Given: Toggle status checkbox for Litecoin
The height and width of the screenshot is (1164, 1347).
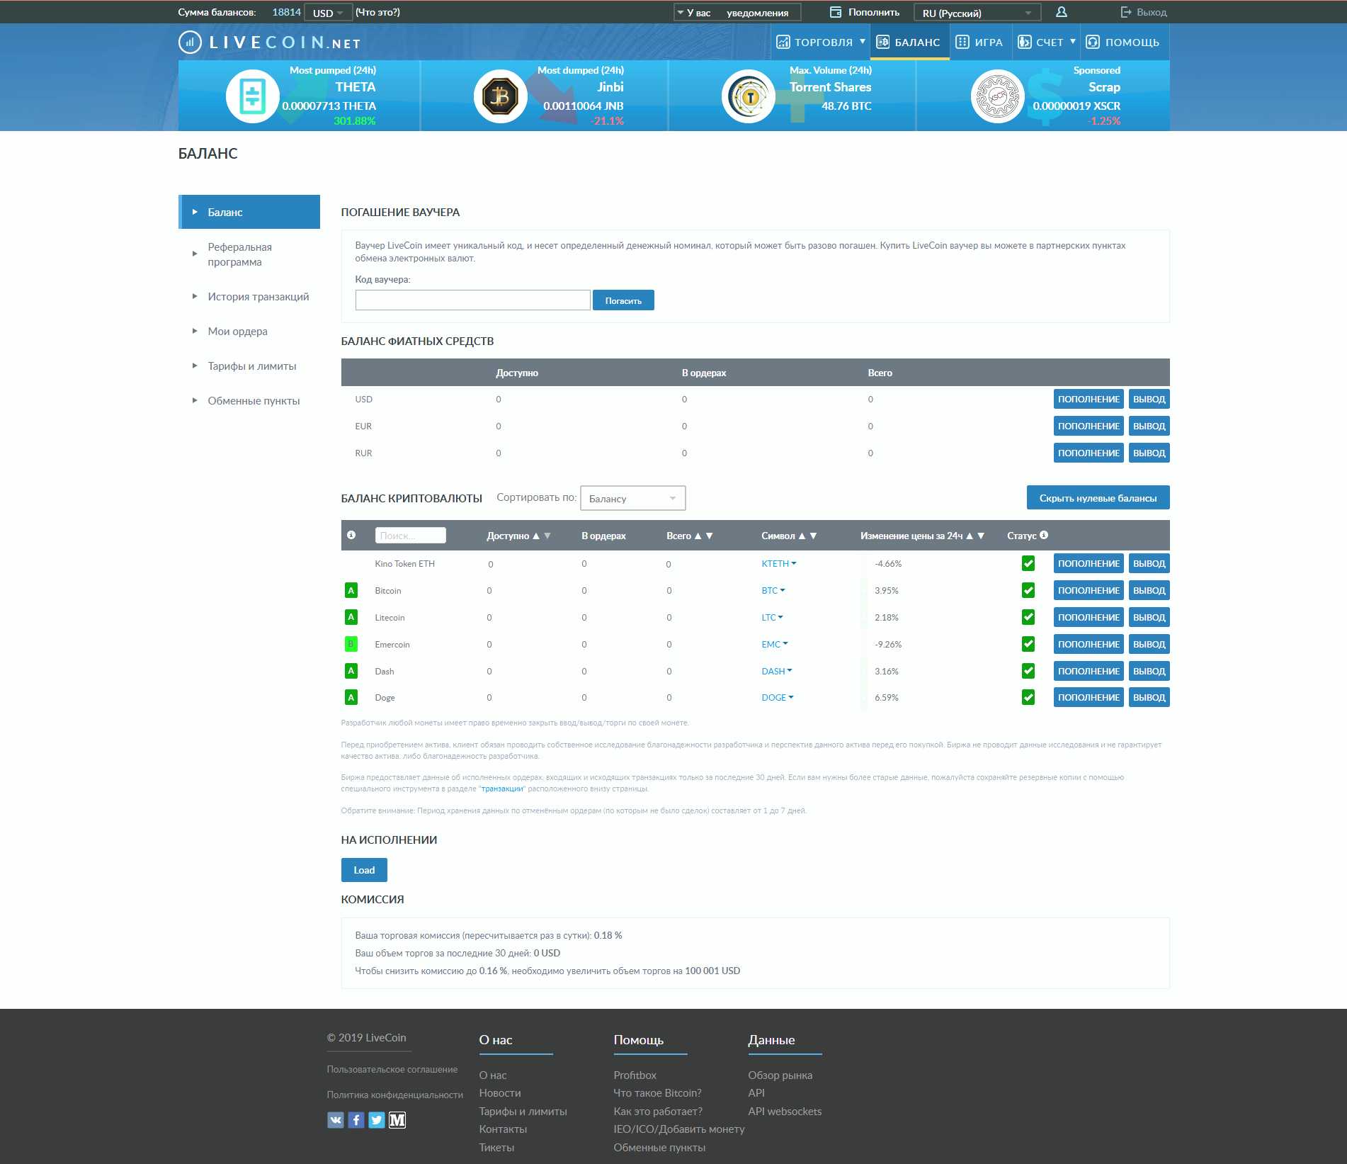Looking at the screenshot, I should point(1028,617).
